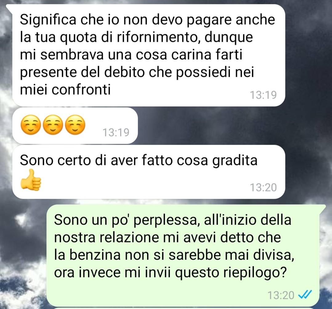The image size is (332, 309).
Task: Tap the middle smiling emoji
Action: pos(53,125)
